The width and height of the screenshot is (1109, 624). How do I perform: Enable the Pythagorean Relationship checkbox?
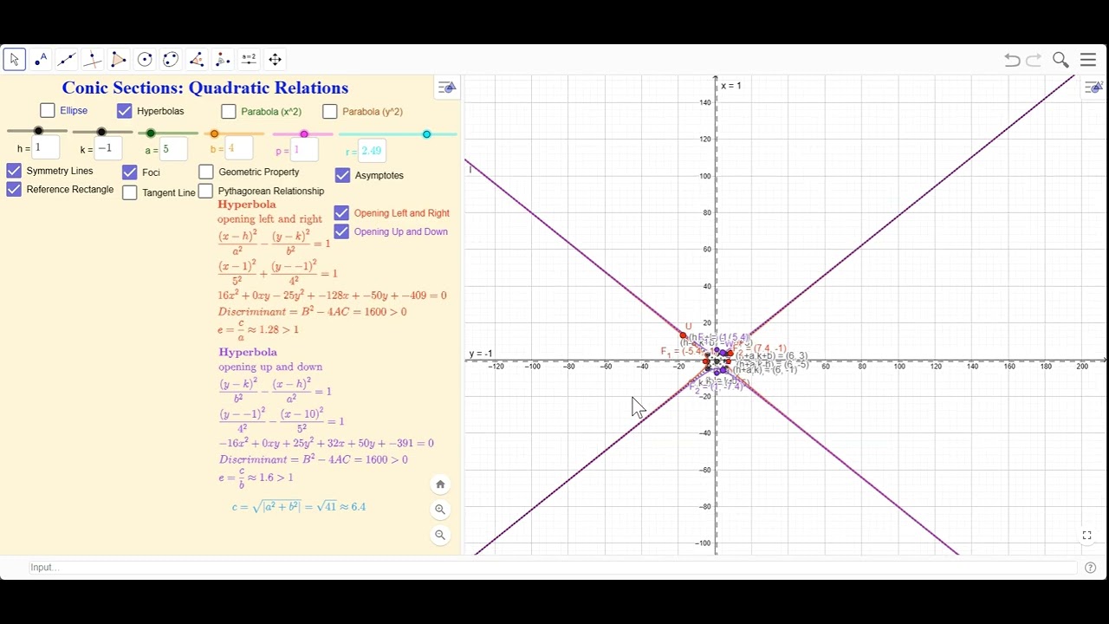(205, 190)
